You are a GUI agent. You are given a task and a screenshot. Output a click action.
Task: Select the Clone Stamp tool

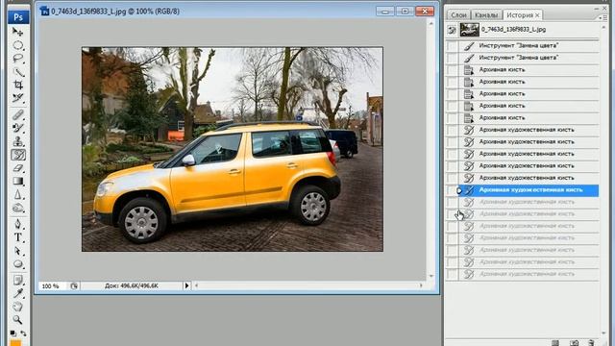(17, 141)
